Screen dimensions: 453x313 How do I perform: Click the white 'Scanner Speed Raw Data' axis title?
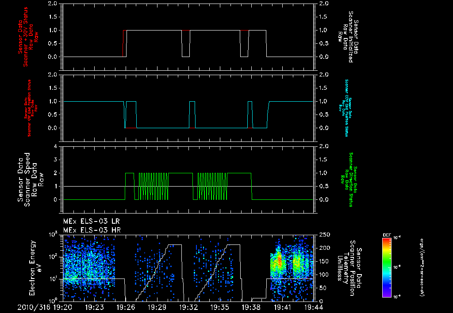coord(31,179)
